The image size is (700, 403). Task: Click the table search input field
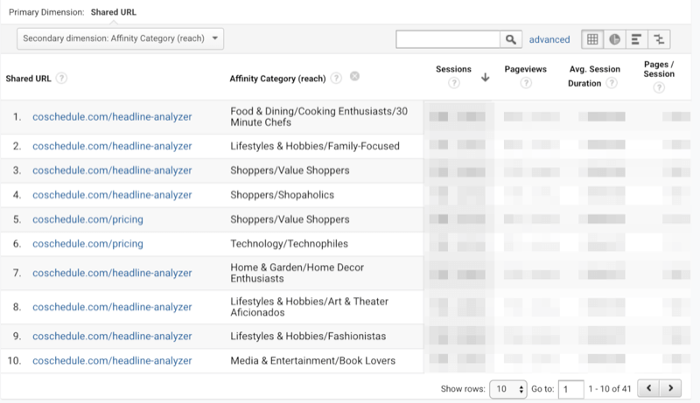point(448,39)
